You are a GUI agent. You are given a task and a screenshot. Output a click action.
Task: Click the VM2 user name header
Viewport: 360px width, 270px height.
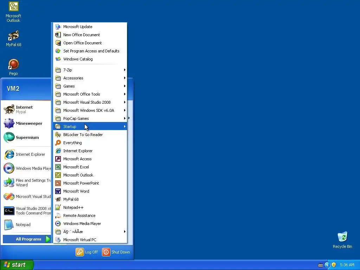(x=13, y=89)
